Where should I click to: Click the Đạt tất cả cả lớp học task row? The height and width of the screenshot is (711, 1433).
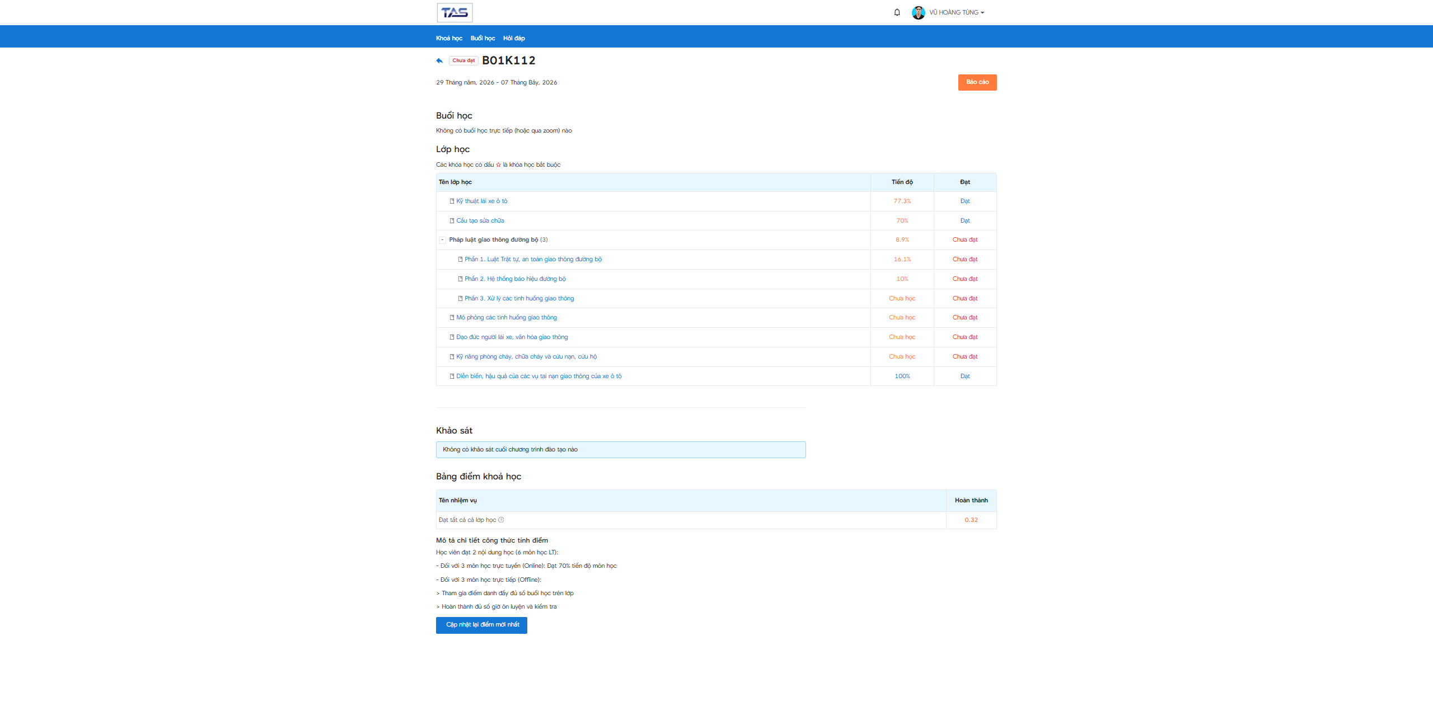click(716, 520)
